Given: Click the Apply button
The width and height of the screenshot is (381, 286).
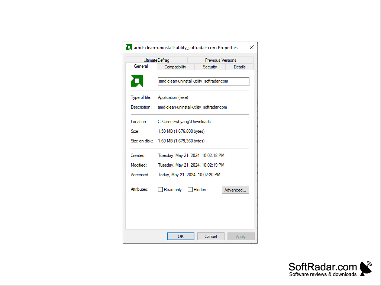Looking at the screenshot, I should tap(241, 237).
